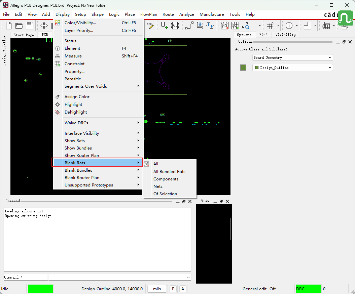Screen dimensions: 355x294
Task: Click the View panel overview thumbnail
Action: pyautogui.click(x=214, y=244)
